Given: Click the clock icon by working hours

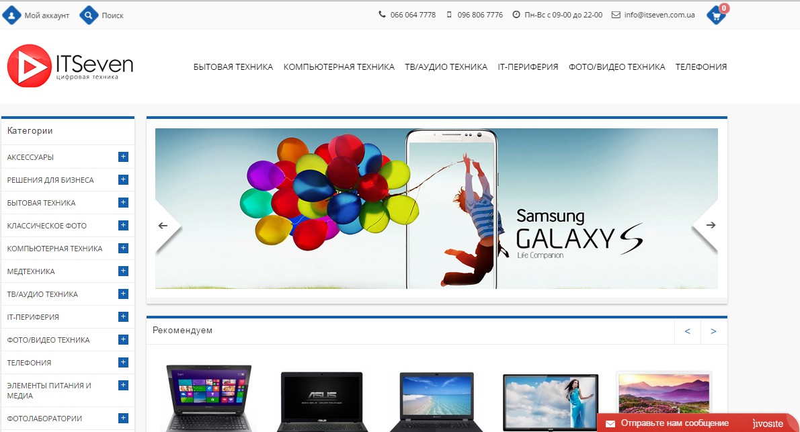Looking at the screenshot, I should tap(516, 15).
